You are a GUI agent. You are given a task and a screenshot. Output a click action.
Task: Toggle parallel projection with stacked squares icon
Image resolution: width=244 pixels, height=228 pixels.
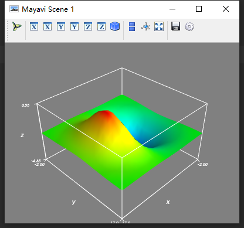click(132, 26)
